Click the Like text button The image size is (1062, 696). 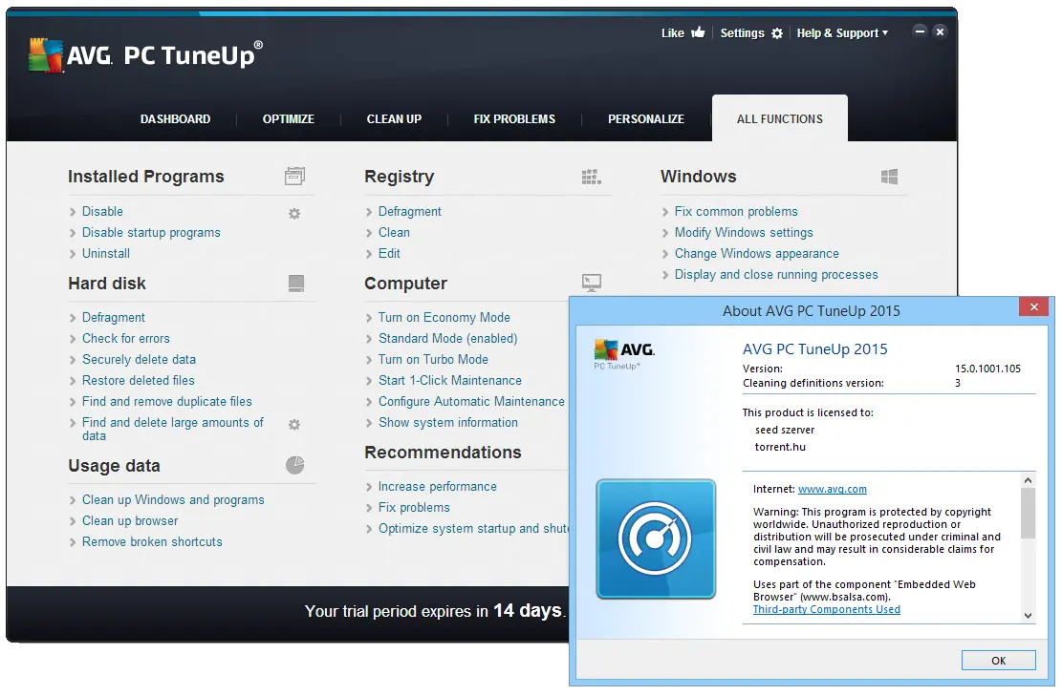[673, 33]
